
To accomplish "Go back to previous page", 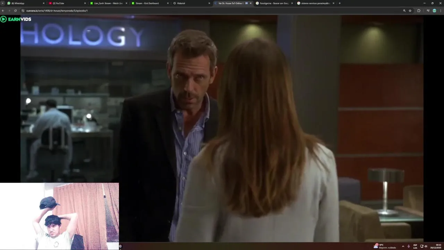I will point(3,11).
